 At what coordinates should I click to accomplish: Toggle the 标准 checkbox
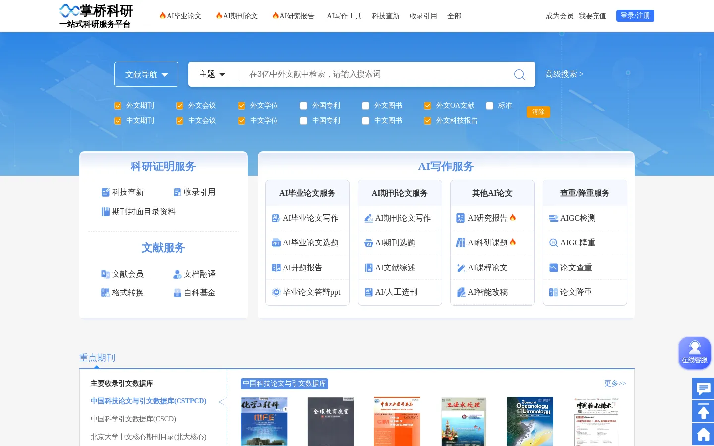tap(490, 106)
